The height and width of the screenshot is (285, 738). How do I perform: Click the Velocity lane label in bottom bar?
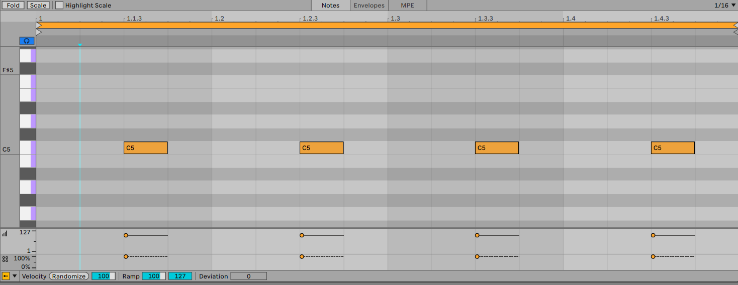(34, 276)
